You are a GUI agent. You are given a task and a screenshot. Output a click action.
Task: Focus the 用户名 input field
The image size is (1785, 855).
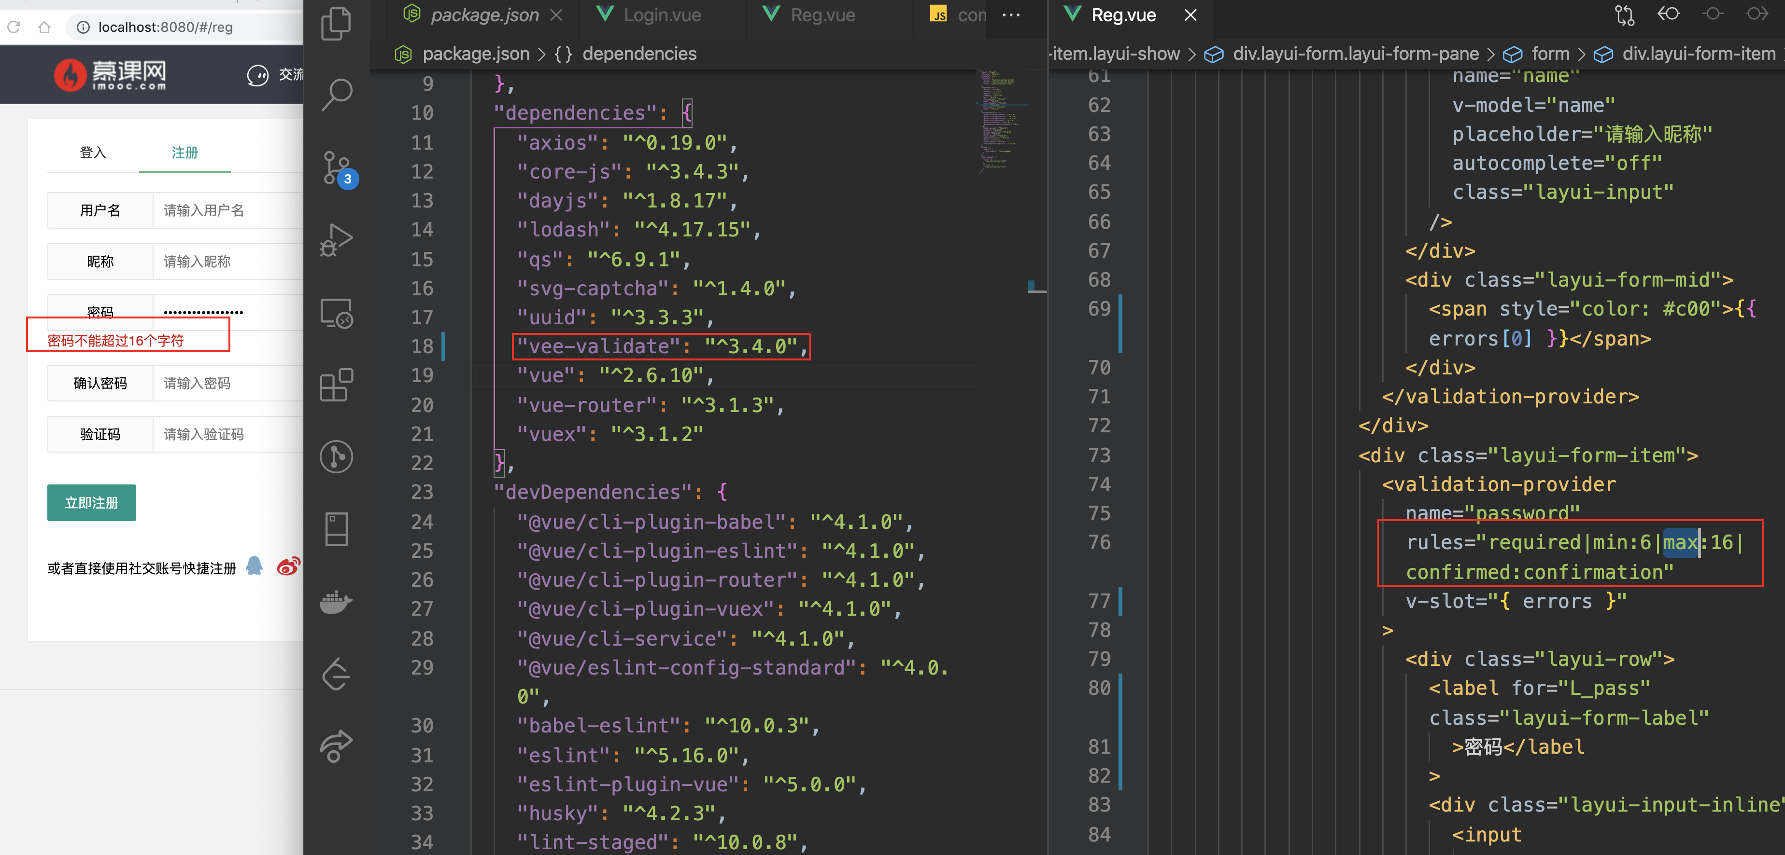pyautogui.click(x=227, y=210)
